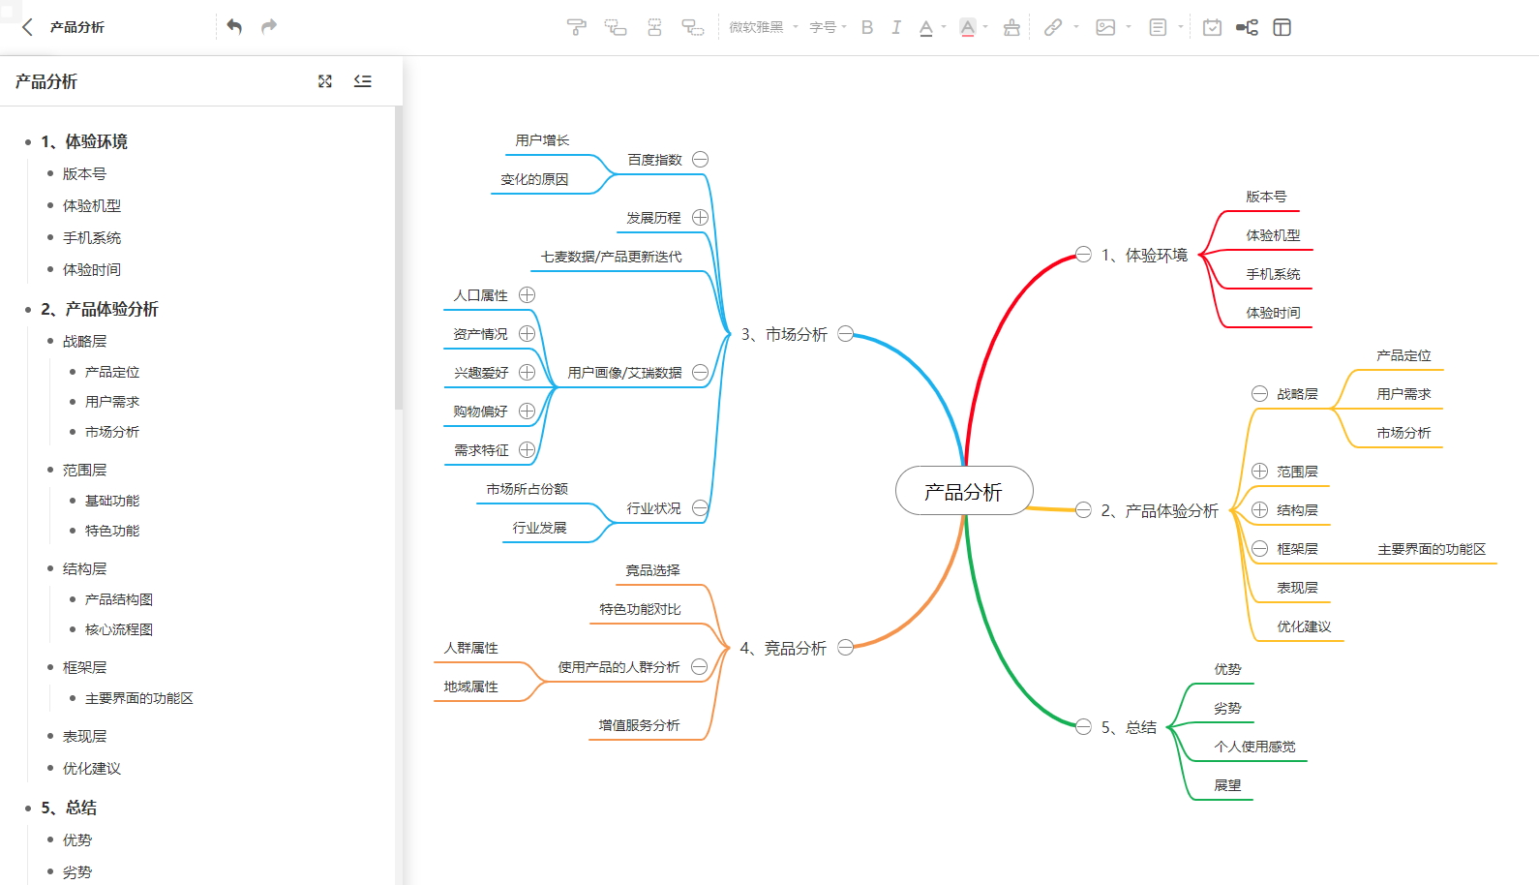
Task: Select 2、产品体验分析 in the outline
Action: tap(100, 309)
